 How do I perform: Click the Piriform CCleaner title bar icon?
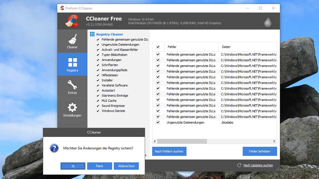pos(62,8)
